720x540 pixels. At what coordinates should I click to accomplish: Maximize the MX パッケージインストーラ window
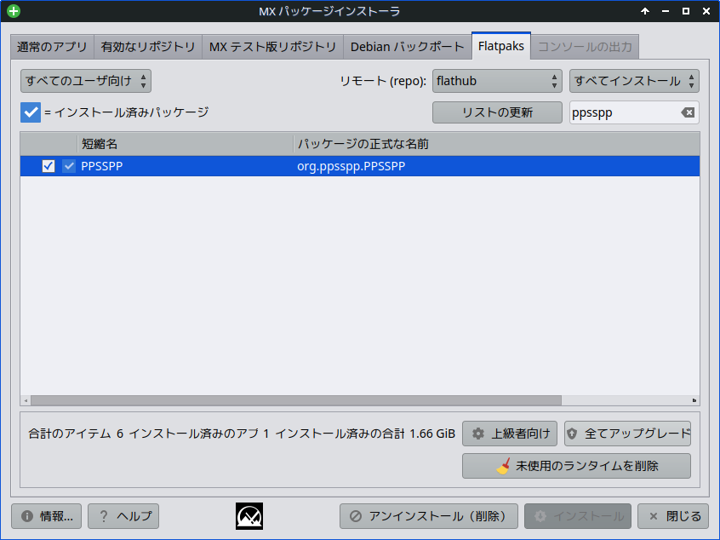tap(686, 11)
